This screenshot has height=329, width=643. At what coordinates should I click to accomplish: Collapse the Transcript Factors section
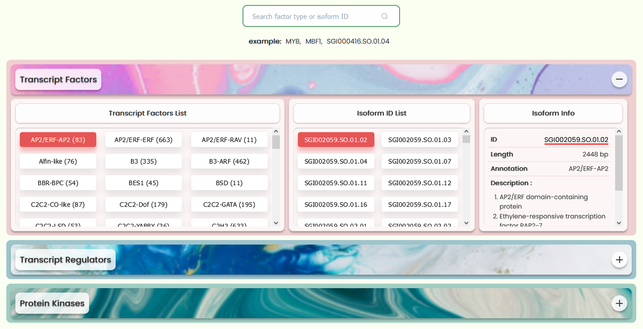(x=619, y=79)
